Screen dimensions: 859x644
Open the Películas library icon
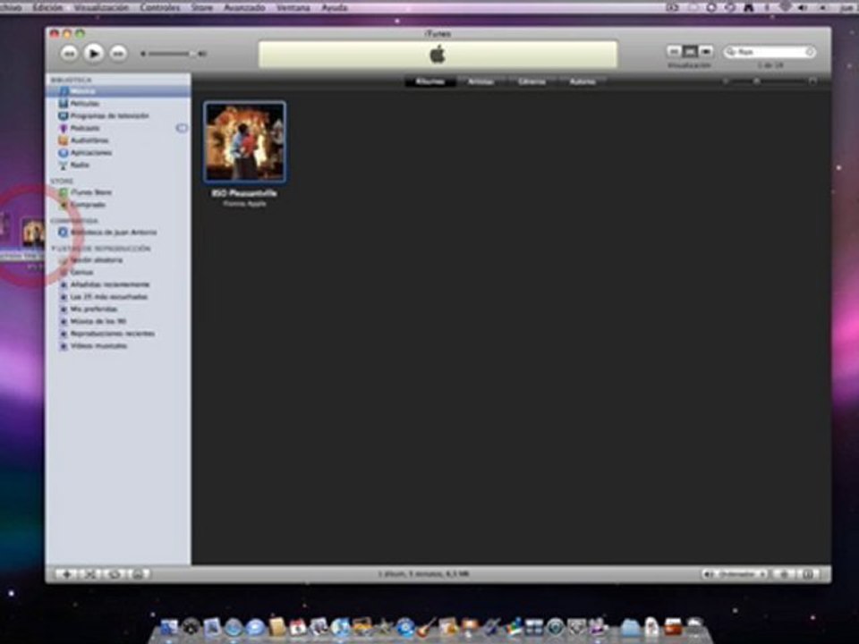point(64,104)
